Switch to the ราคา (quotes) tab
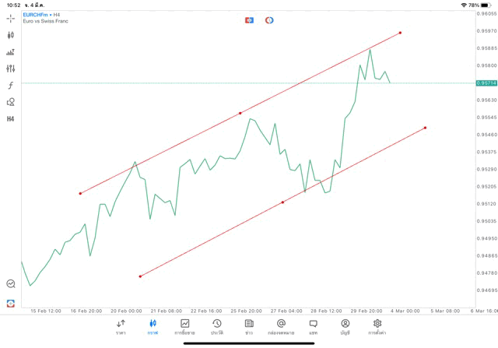The height and width of the screenshot is (348, 498). [x=121, y=327]
